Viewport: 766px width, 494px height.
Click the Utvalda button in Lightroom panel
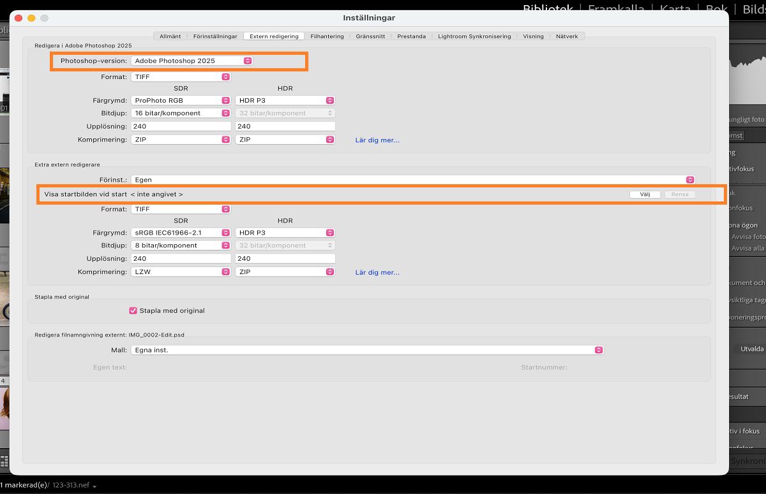tap(751, 349)
